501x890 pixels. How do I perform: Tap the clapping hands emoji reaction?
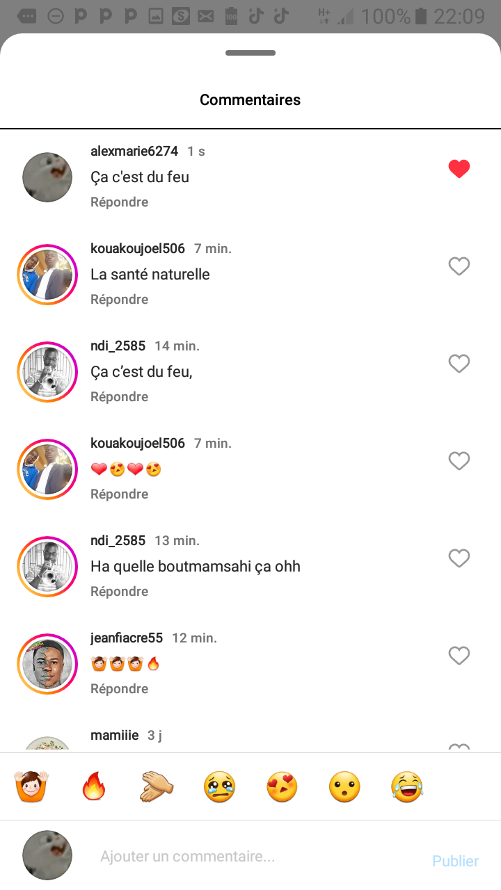click(x=156, y=786)
